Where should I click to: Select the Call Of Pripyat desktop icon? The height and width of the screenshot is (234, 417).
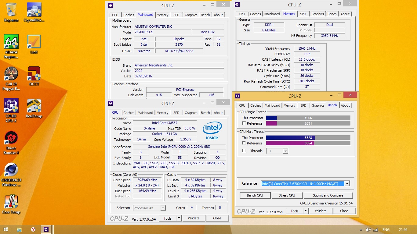[x=11, y=79]
